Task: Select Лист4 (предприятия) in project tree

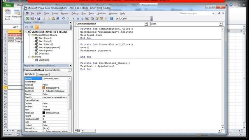Action: (x=49, y=47)
